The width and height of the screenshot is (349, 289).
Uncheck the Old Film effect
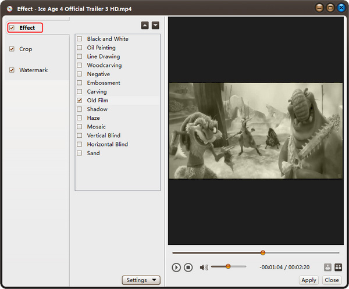point(80,101)
